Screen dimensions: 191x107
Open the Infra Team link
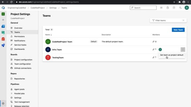pos(57,50)
